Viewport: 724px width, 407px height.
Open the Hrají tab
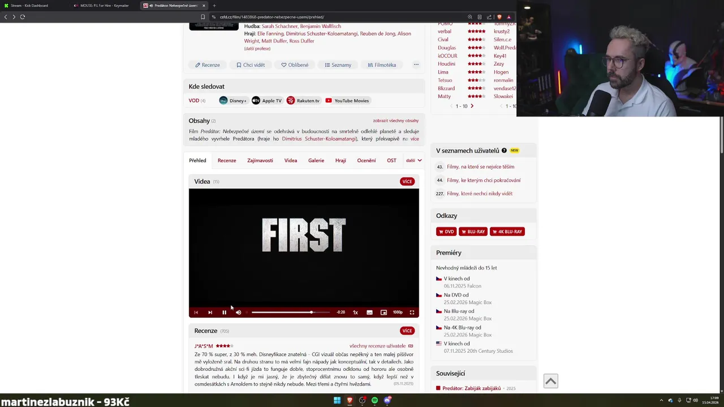[x=341, y=161]
